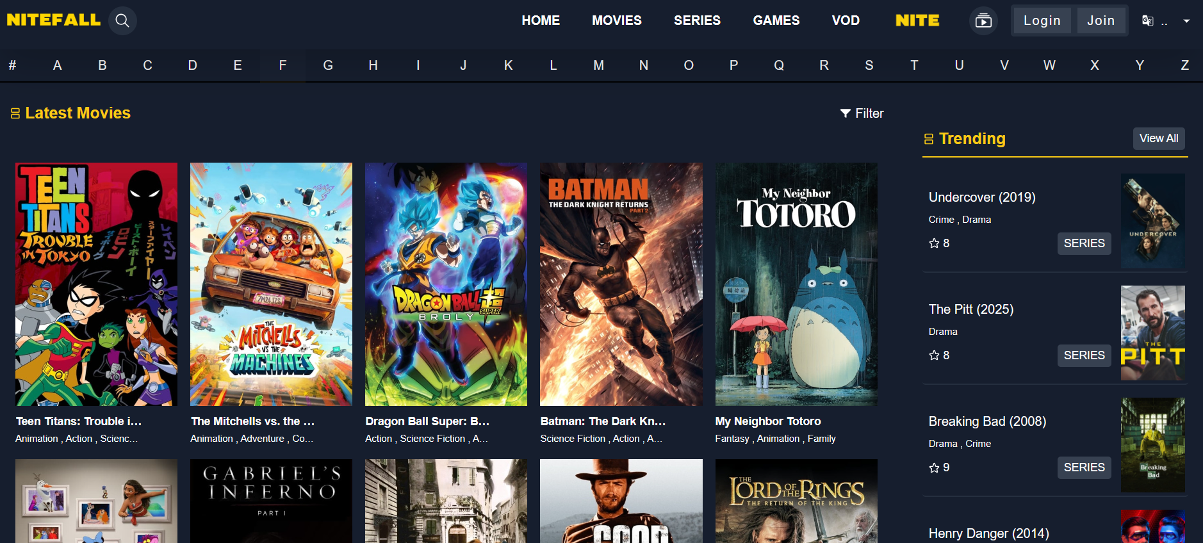Screen dimensions: 1203x543
Task: Open Batman Dark Knight Returns poster
Action: (621, 284)
